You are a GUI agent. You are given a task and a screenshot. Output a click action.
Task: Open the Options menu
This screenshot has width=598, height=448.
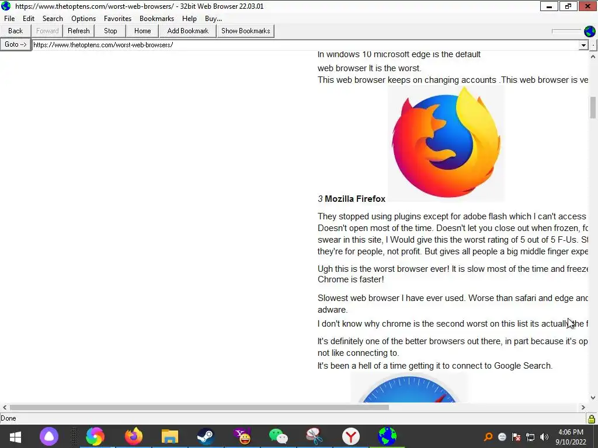(84, 19)
